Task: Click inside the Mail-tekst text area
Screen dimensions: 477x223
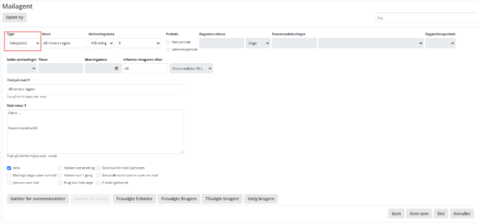Action: point(95,131)
